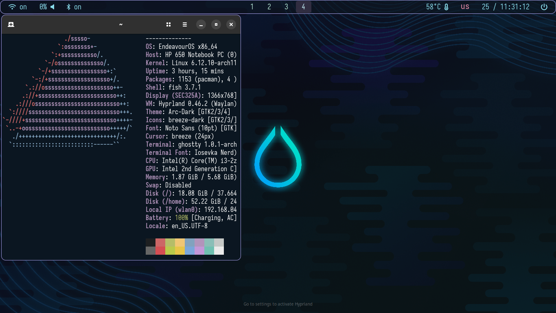The image size is (556, 313).
Task: Click the thermometer temperature icon
Action: (446, 7)
